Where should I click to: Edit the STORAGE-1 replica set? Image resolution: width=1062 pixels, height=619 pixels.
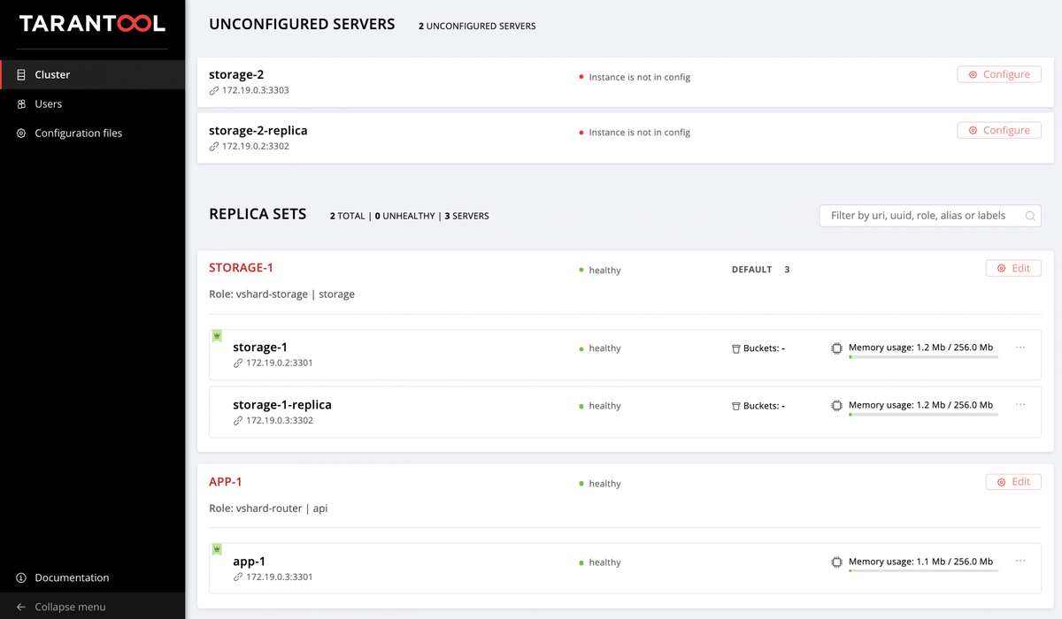pos(1013,268)
